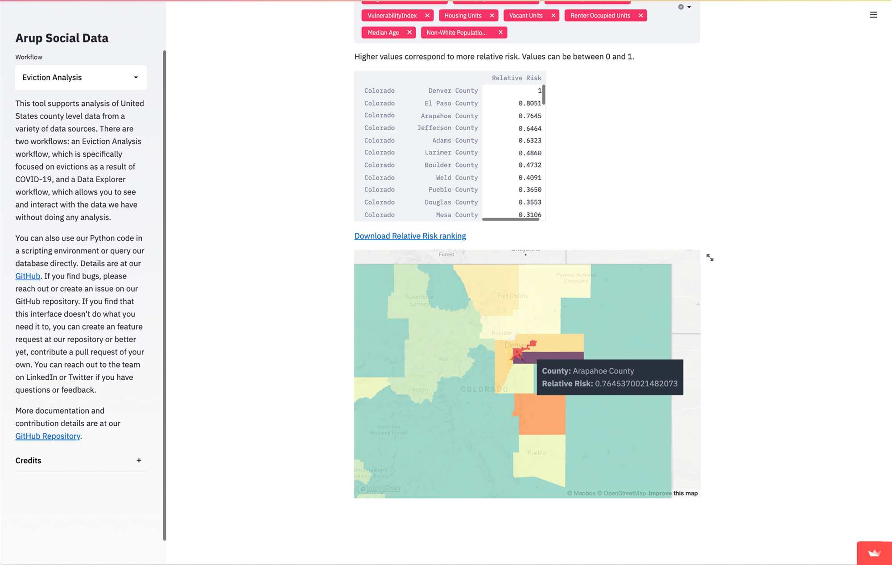Open the GitHub link in description
Image resolution: width=892 pixels, height=565 pixels.
28,276
